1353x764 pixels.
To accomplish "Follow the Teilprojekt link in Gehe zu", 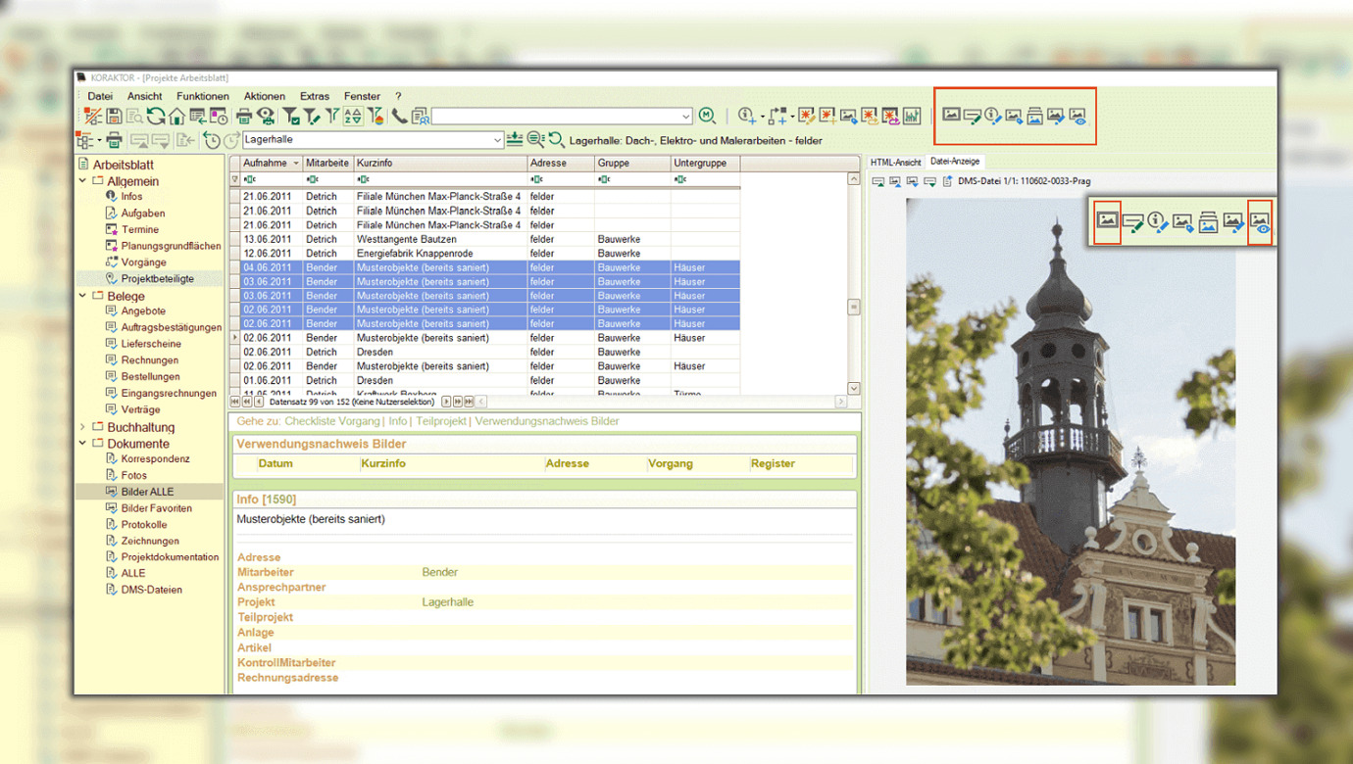I will (442, 421).
